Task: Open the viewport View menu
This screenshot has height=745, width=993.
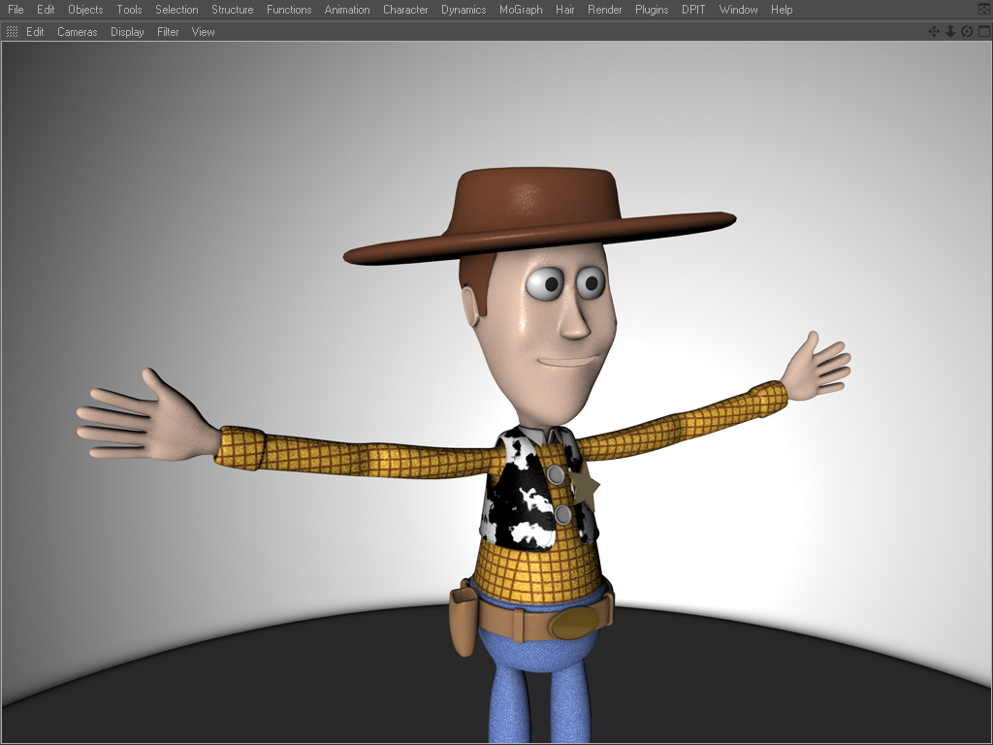Action: 204,32
